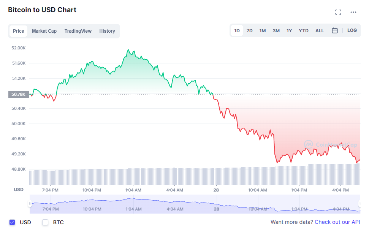Select the 1M time range
369x236 pixels.
pos(263,30)
